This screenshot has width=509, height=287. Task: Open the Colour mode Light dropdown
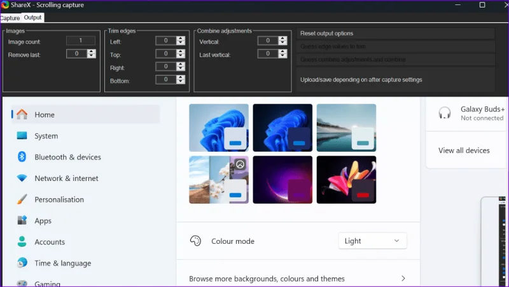pos(372,241)
